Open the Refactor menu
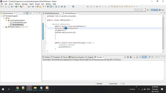Screen dimensions: 166x93 (18, 4)
